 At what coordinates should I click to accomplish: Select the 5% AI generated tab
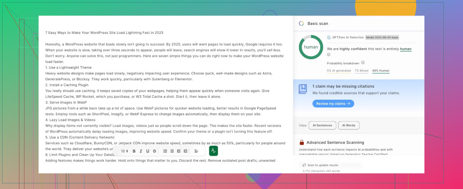(339, 71)
